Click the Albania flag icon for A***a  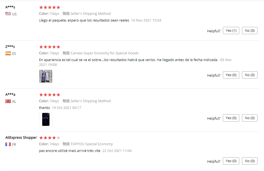pos(8,101)
